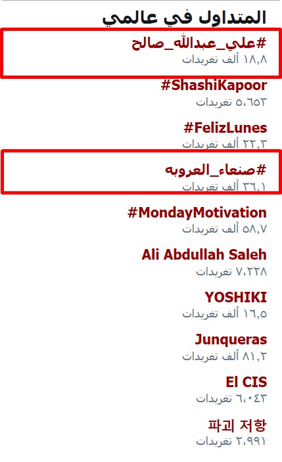The width and height of the screenshot is (282, 462).
Task: Open the #FelizLunes trending hashtag
Action: (225, 128)
